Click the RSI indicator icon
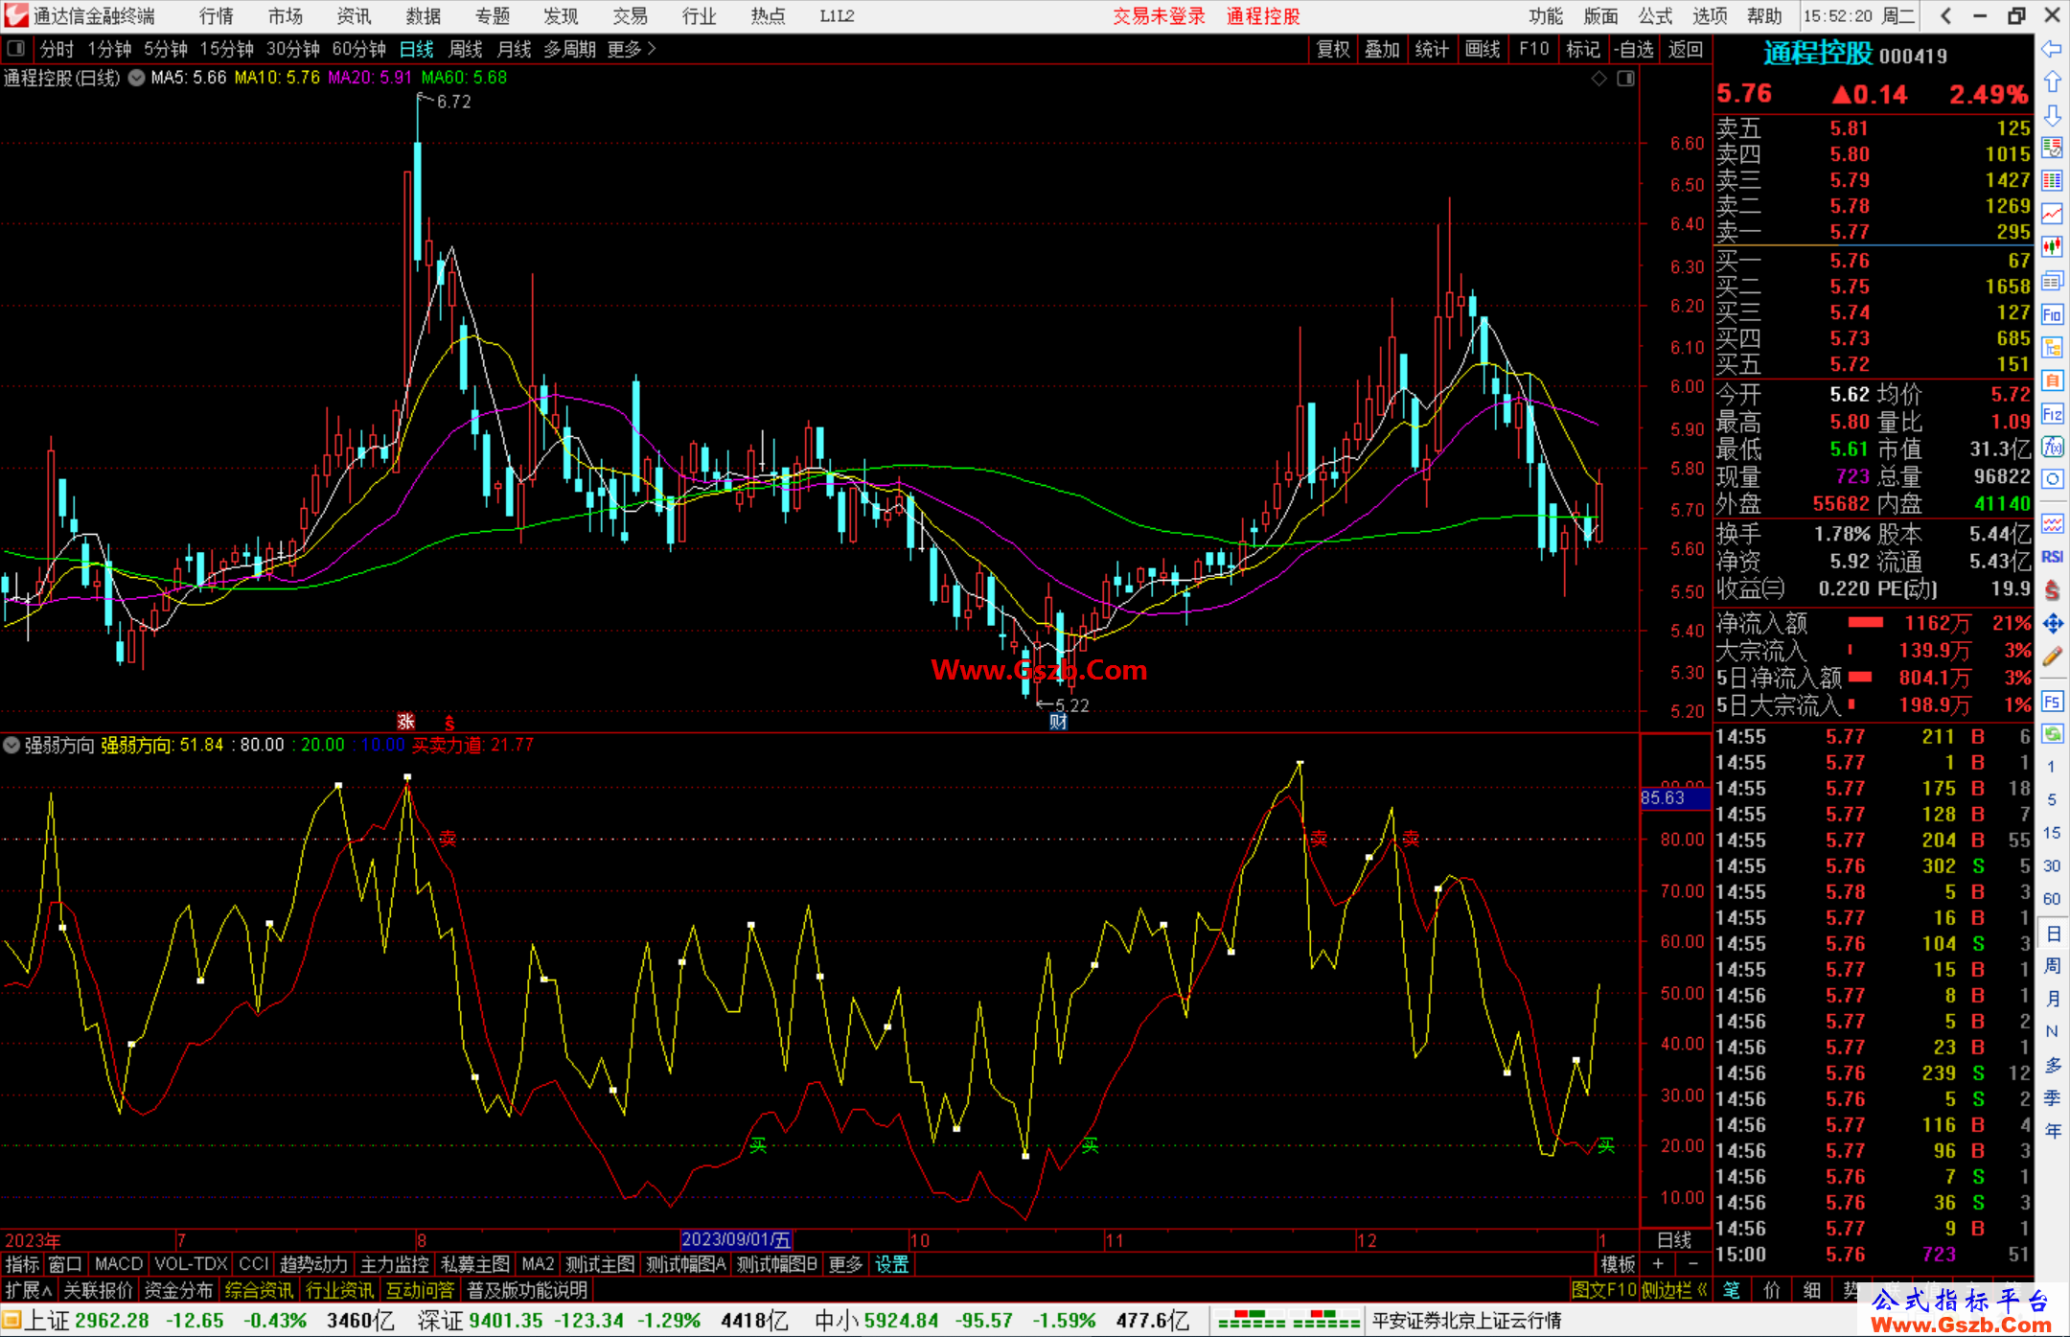The width and height of the screenshot is (2070, 1337). click(2052, 557)
